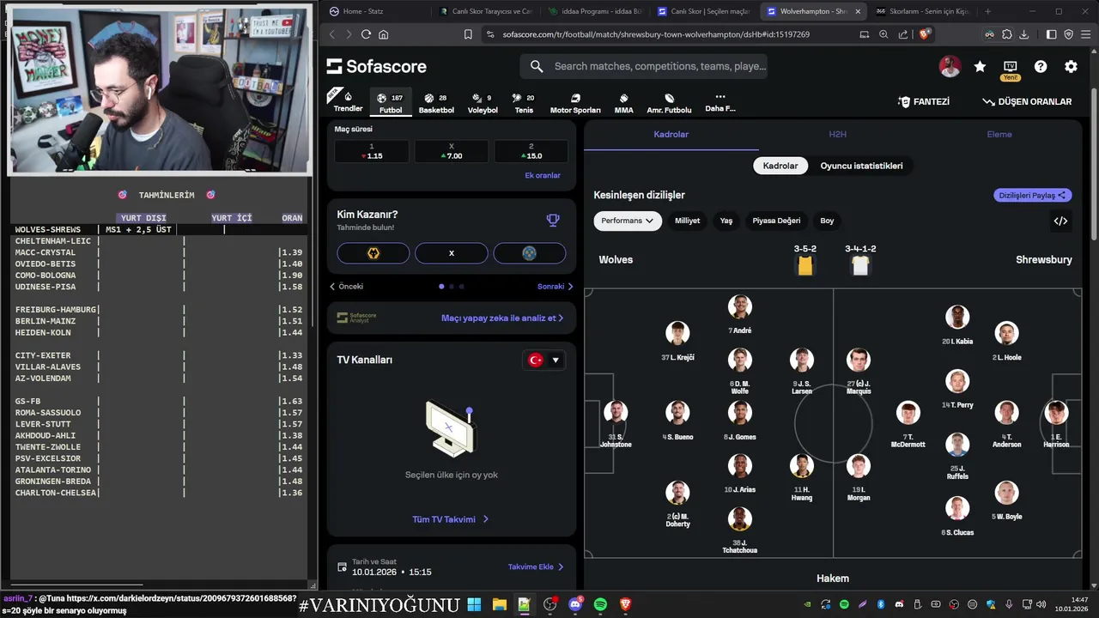The height and width of the screenshot is (618, 1099).
Task: Click the Takvime Ekle link
Action: click(536, 566)
